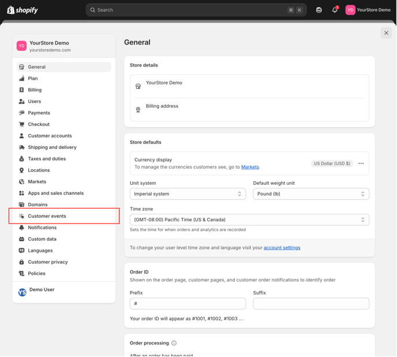The height and width of the screenshot is (357, 397).
Task: Open the Policies settings section
Action: 64,273
